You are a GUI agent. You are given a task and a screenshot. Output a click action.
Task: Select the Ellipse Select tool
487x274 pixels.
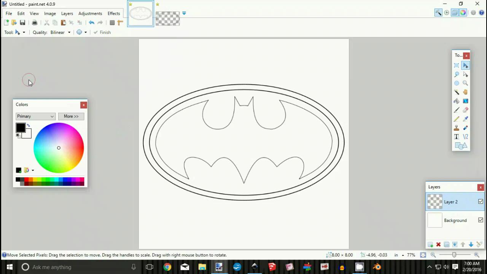457,83
